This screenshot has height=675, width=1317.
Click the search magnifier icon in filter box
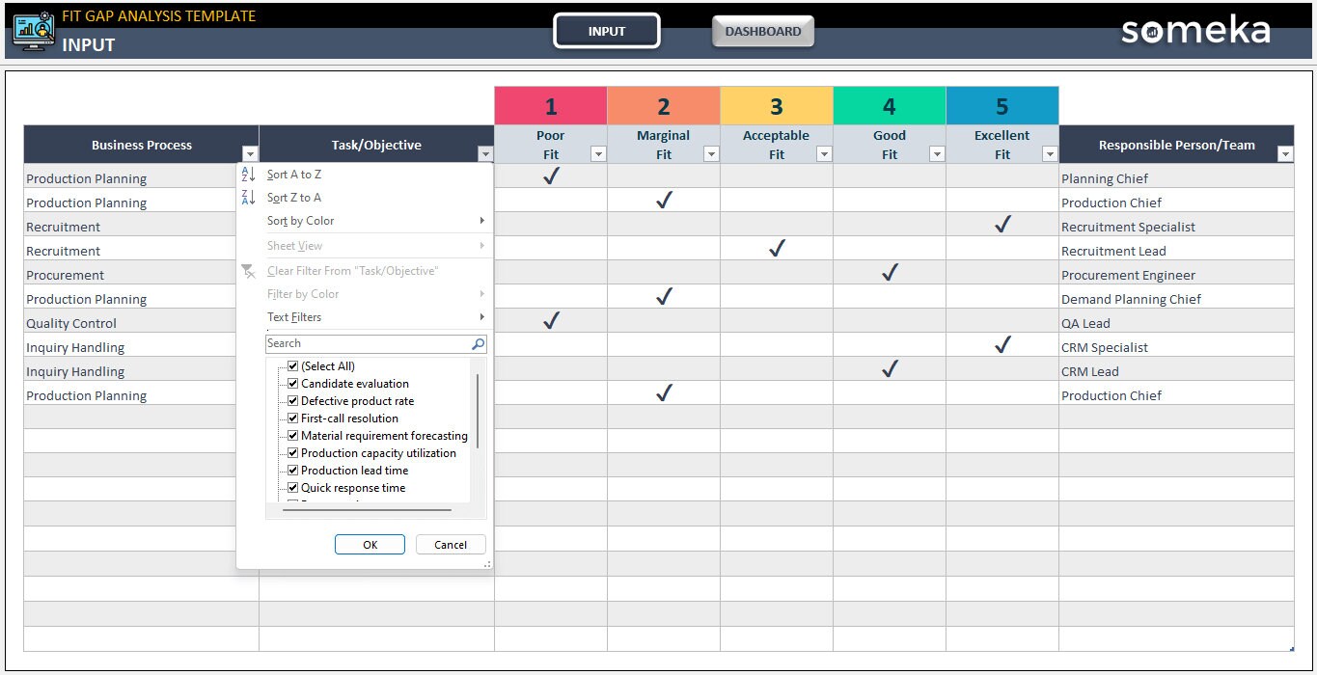pos(478,343)
